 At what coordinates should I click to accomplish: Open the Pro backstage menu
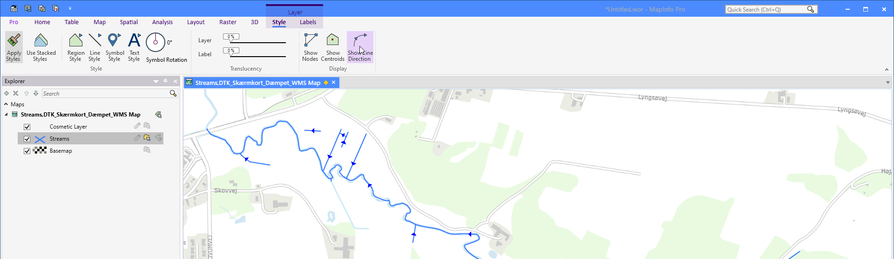(14, 22)
